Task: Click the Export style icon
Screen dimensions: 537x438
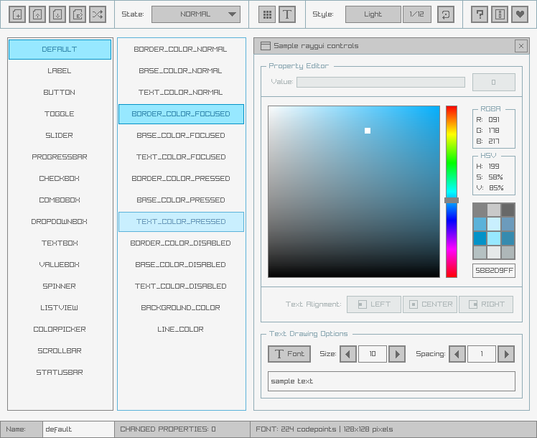Action: (x=78, y=14)
